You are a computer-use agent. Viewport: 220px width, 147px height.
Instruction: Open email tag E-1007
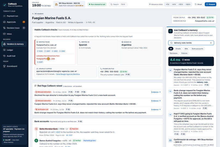pos(47,51)
